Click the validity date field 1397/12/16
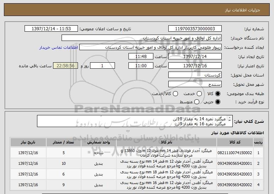274x194 pixels. (x=195, y=66)
